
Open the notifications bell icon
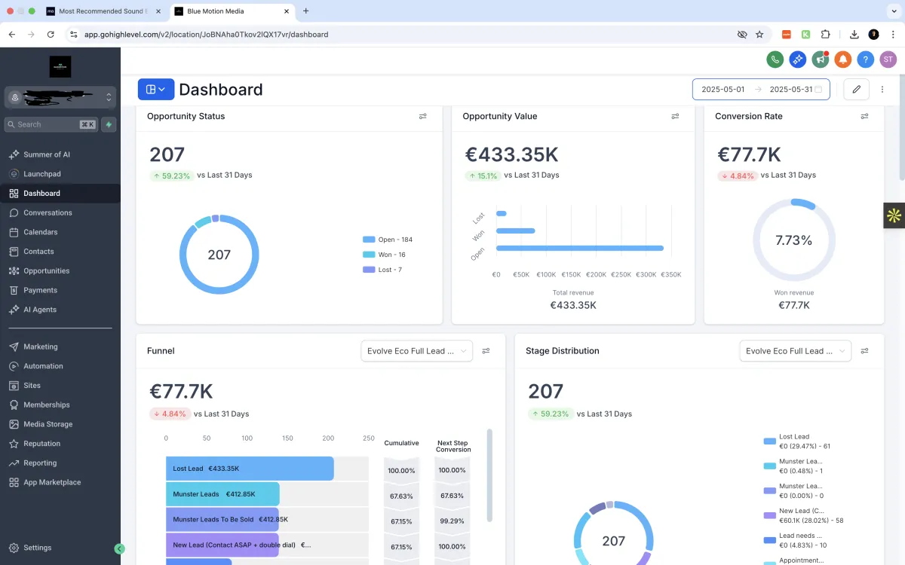[x=843, y=60]
